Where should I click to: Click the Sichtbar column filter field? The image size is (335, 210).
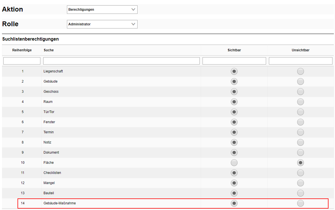234,61
